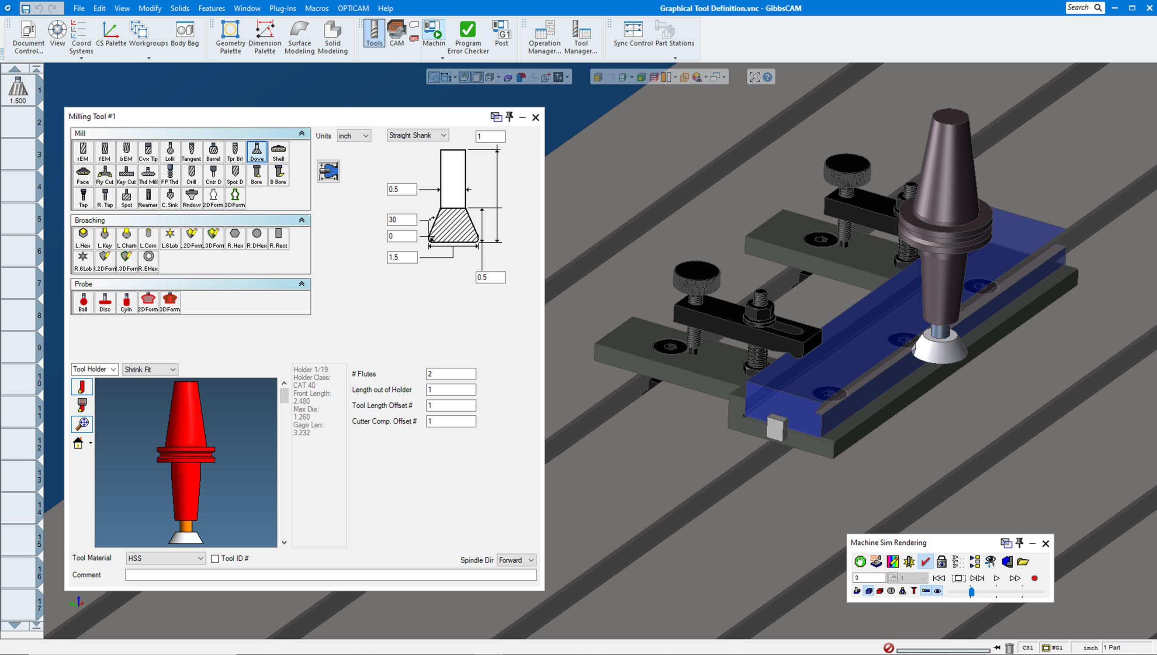Toggle the CAM palette button
This screenshot has height=655, width=1157.
click(396, 32)
